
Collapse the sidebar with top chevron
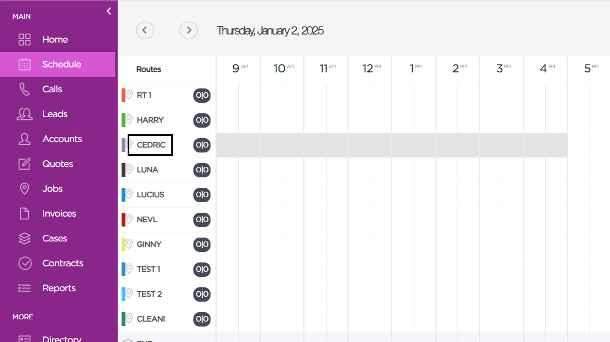[x=109, y=11]
